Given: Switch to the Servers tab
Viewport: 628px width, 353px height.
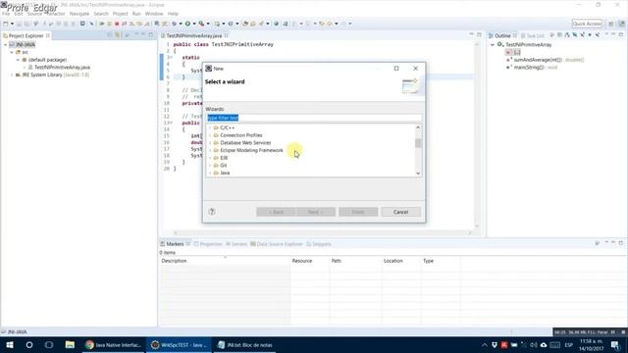Looking at the screenshot, I should click(x=236, y=244).
